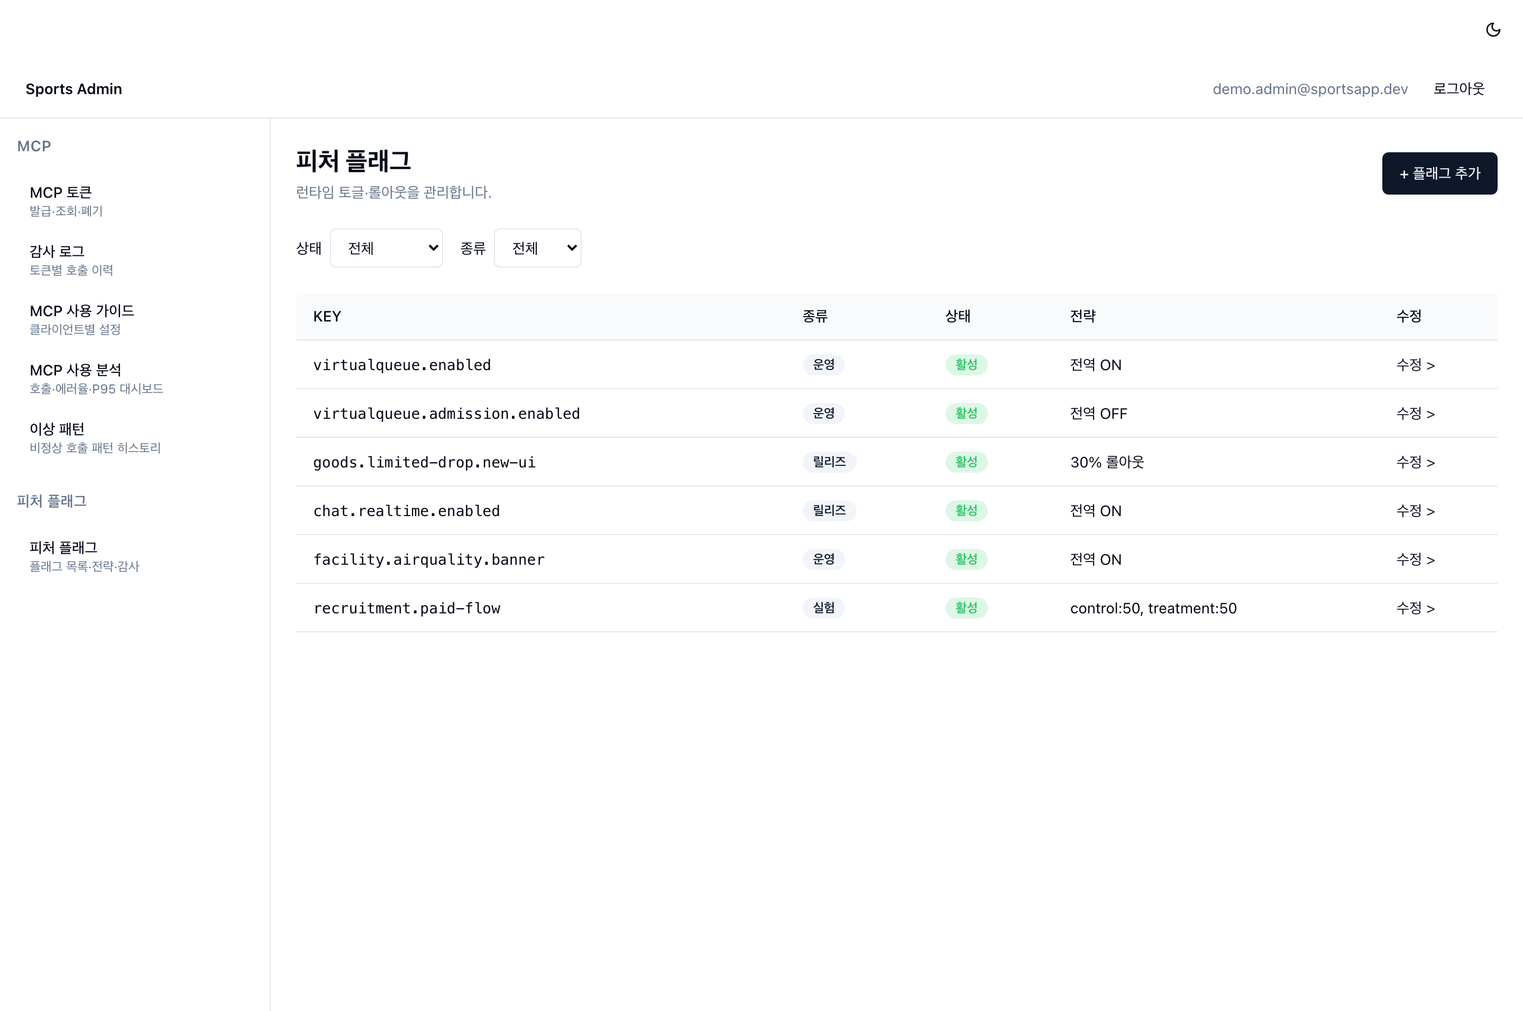Click the 플래그 추가 button
Screen dimensions: 1523x1011
(1439, 173)
